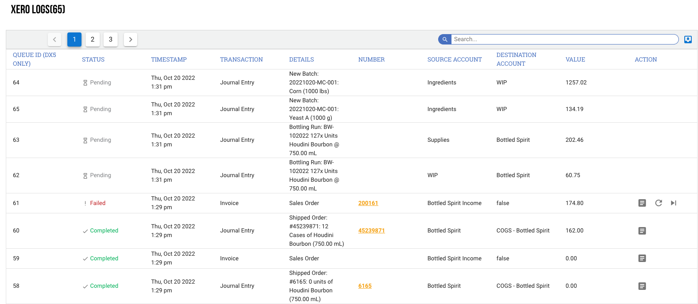Click Completed status of queue 58
Viewport: 698px width, 304px height.
coord(100,286)
